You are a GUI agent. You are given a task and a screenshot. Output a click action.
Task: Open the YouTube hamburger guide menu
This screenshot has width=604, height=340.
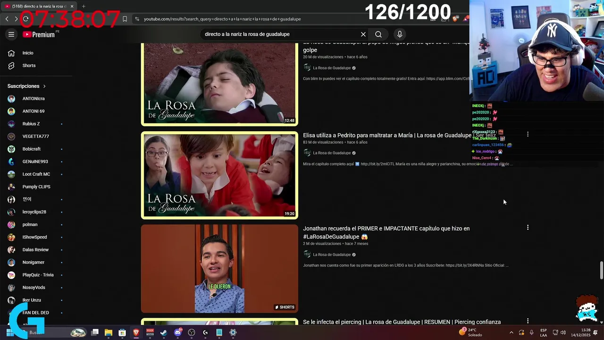pyautogui.click(x=11, y=34)
